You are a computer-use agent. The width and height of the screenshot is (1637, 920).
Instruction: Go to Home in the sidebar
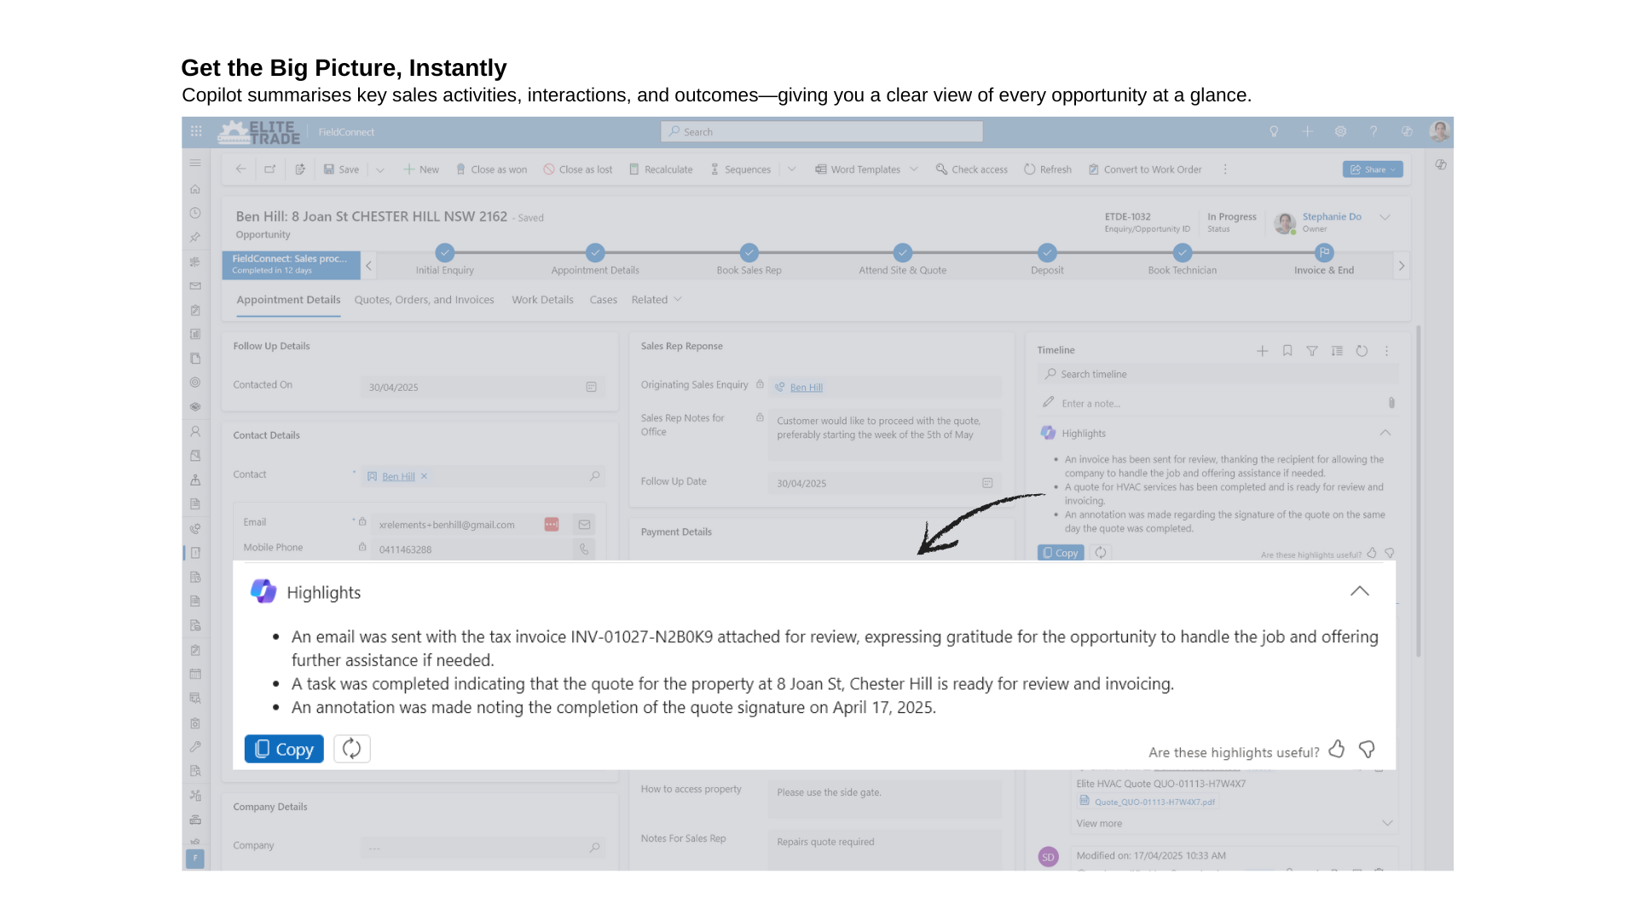(195, 189)
